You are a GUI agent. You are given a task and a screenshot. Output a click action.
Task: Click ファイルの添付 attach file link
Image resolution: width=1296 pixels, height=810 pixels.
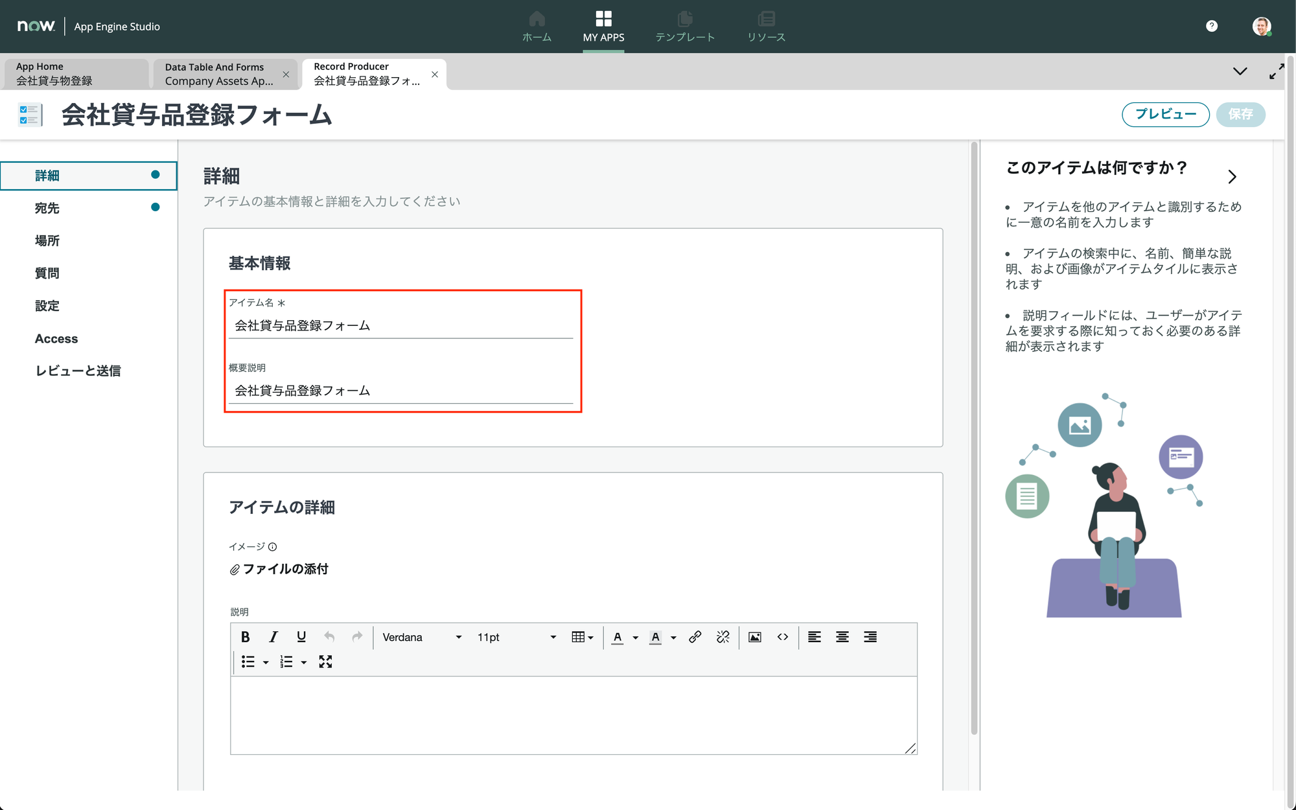point(279,569)
